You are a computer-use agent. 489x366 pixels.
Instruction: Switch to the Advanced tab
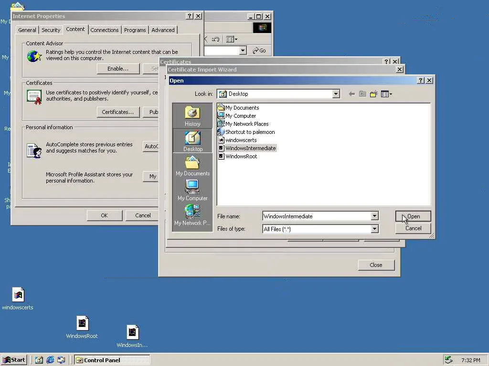pyautogui.click(x=163, y=30)
